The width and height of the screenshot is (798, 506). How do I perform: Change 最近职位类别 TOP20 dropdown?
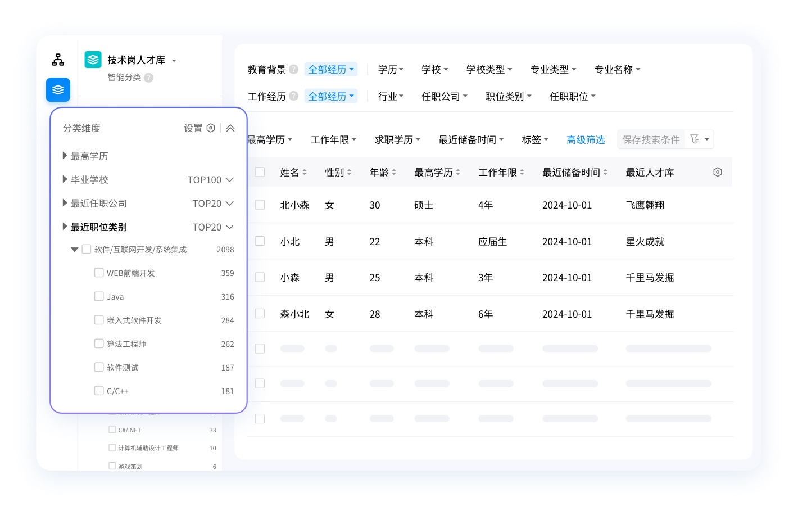point(213,227)
